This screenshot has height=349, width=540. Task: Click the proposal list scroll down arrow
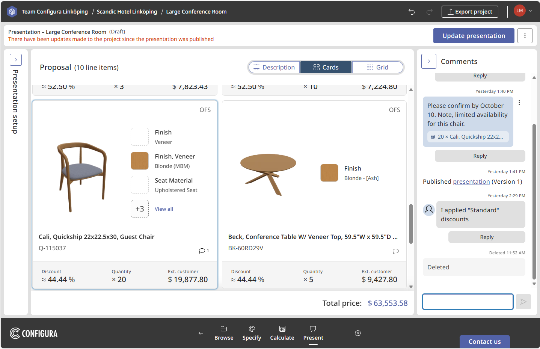point(411,287)
